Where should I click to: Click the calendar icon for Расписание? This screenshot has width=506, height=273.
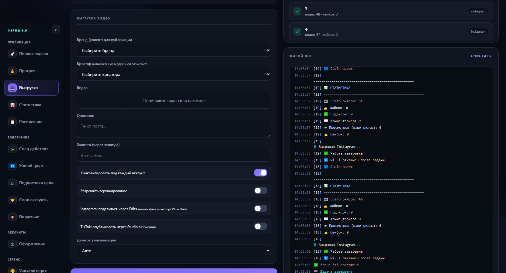tap(12, 122)
